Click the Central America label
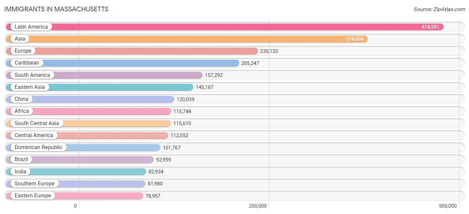Image resolution: width=469 pixels, height=214 pixels. coord(34,135)
